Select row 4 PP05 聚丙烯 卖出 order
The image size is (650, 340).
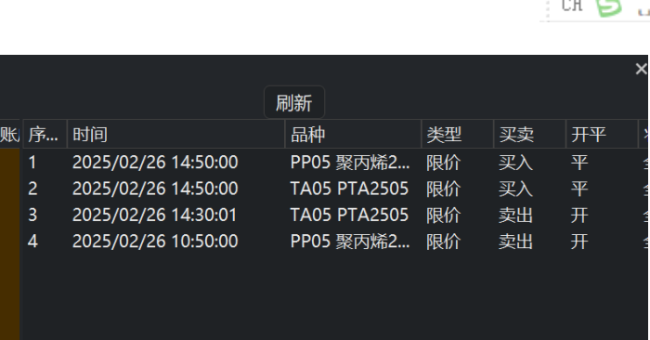[x=335, y=242]
